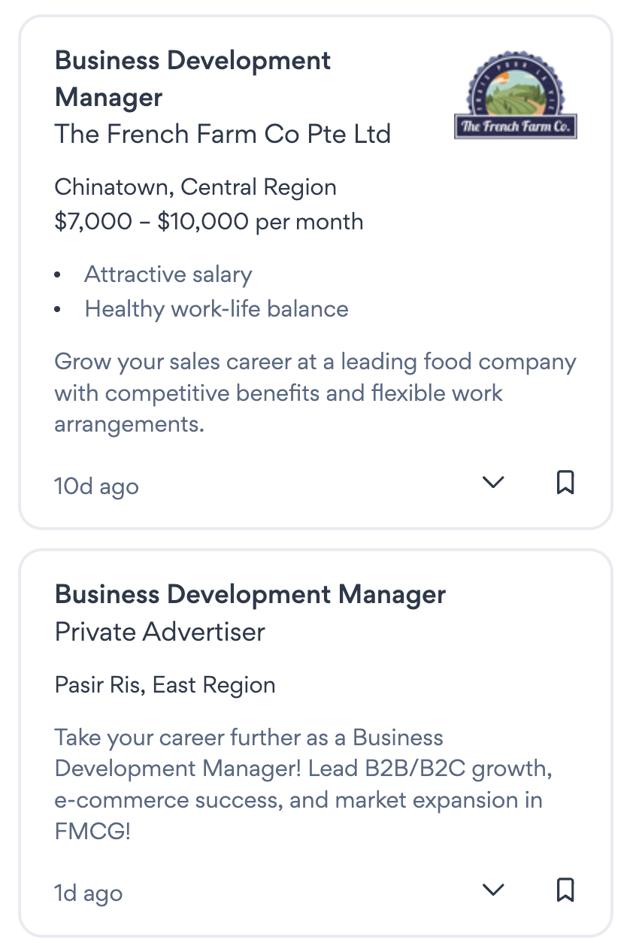Click the Private Advertiser company name
Image resolution: width=639 pixels, height=943 pixels.
pyautogui.click(x=160, y=632)
